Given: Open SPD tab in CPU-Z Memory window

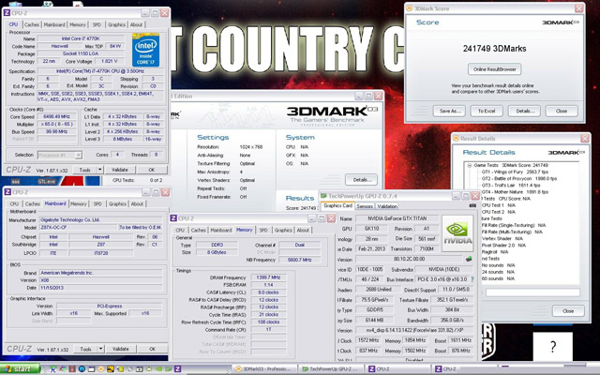Looking at the screenshot, I should pyautogui.click(x=263, y=230).
